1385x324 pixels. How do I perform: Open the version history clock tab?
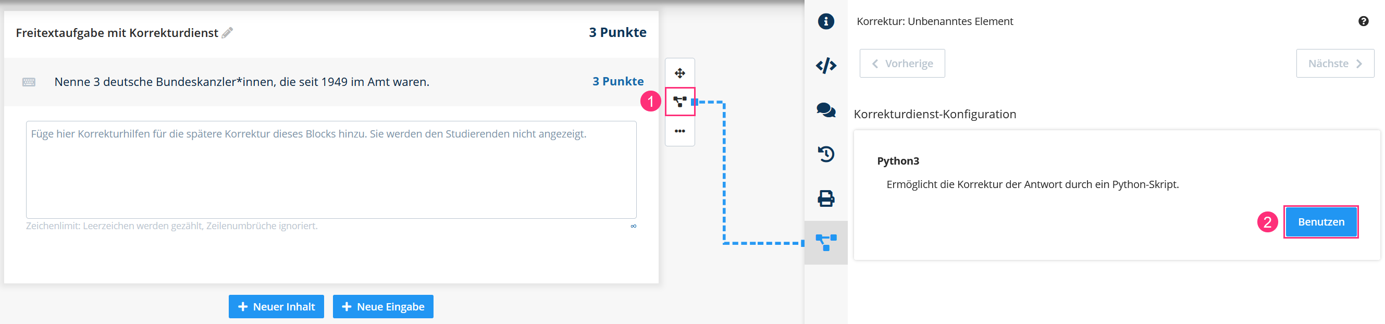click(825, 154)
